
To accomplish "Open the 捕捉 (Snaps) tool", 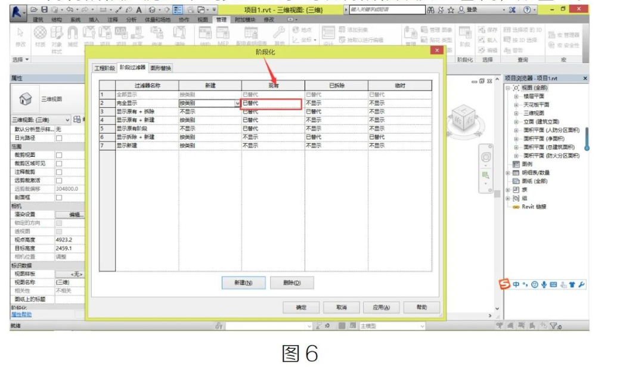I will (73, 36).
